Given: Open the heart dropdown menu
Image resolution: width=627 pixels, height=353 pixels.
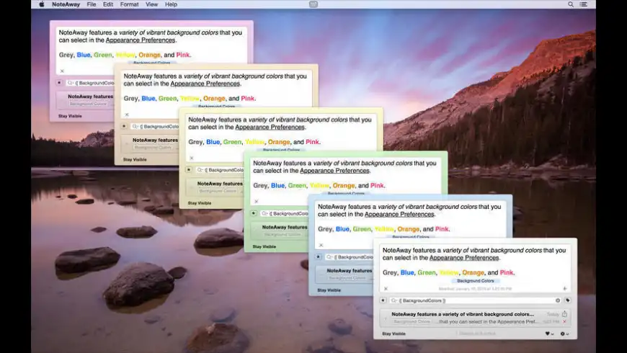Looking at the screenshot, I should [549, 334].
